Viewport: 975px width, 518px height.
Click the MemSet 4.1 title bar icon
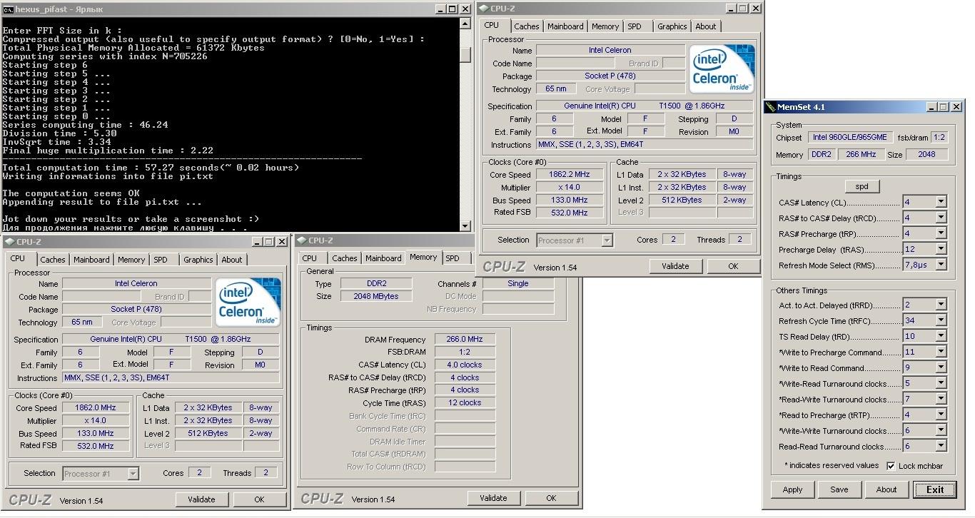tap(770, 107)
